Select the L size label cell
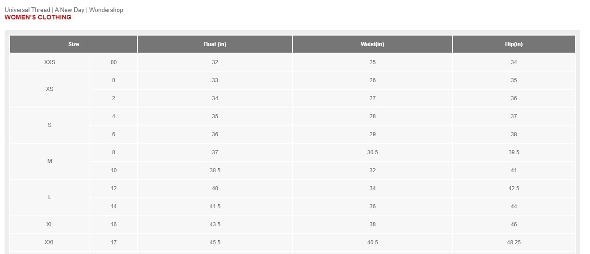The image size is (590, 254). [x=50, y=197]
